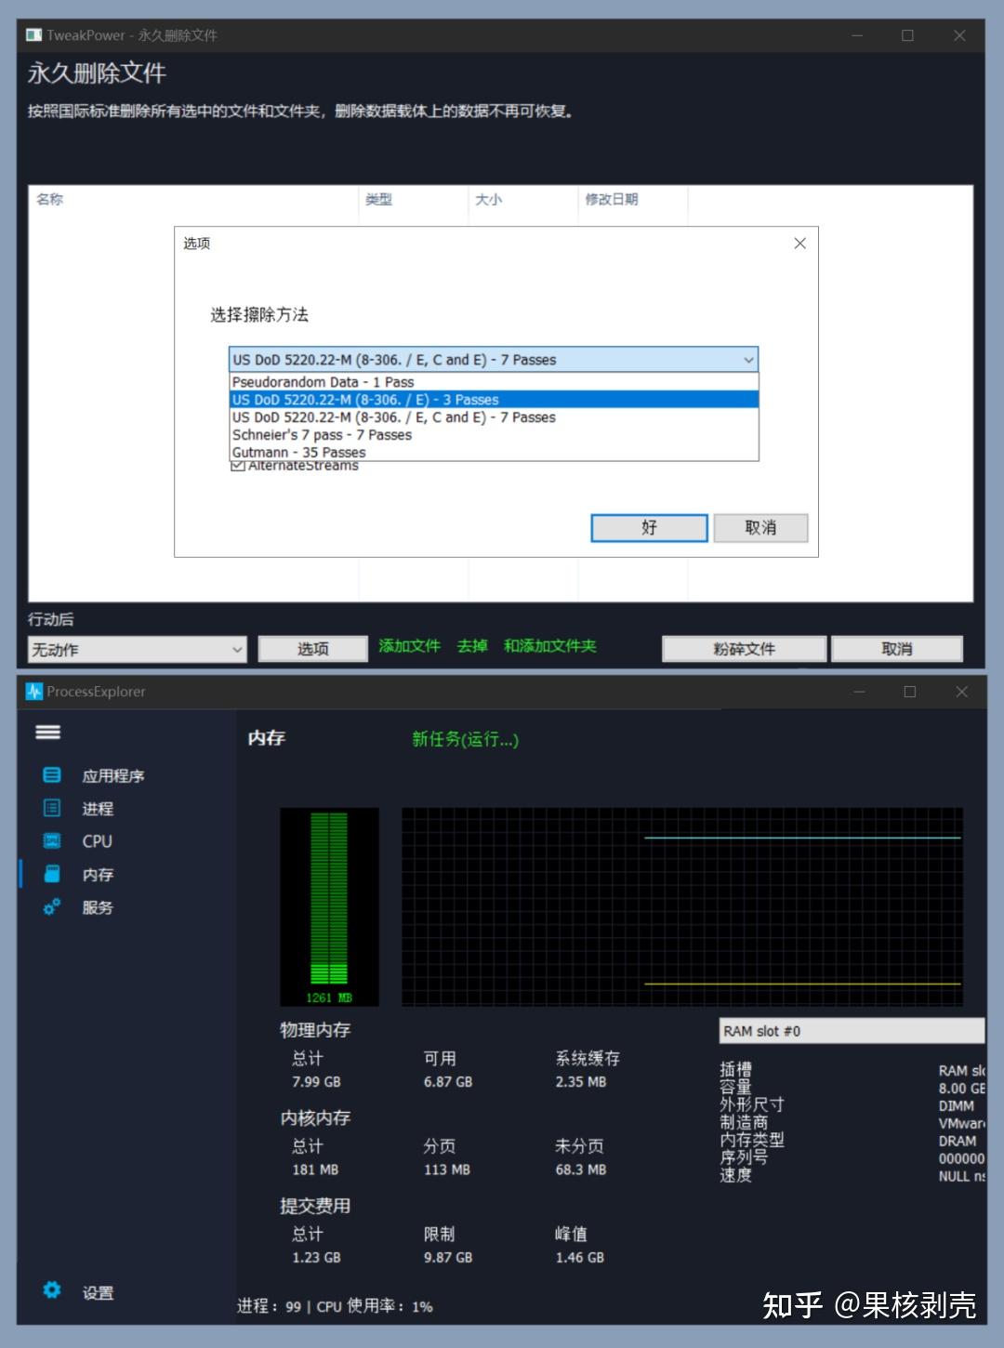1004x1348 pixels.
Task: Click the 1261 MB memory usage meter
Action: click(x=329, y=906)
